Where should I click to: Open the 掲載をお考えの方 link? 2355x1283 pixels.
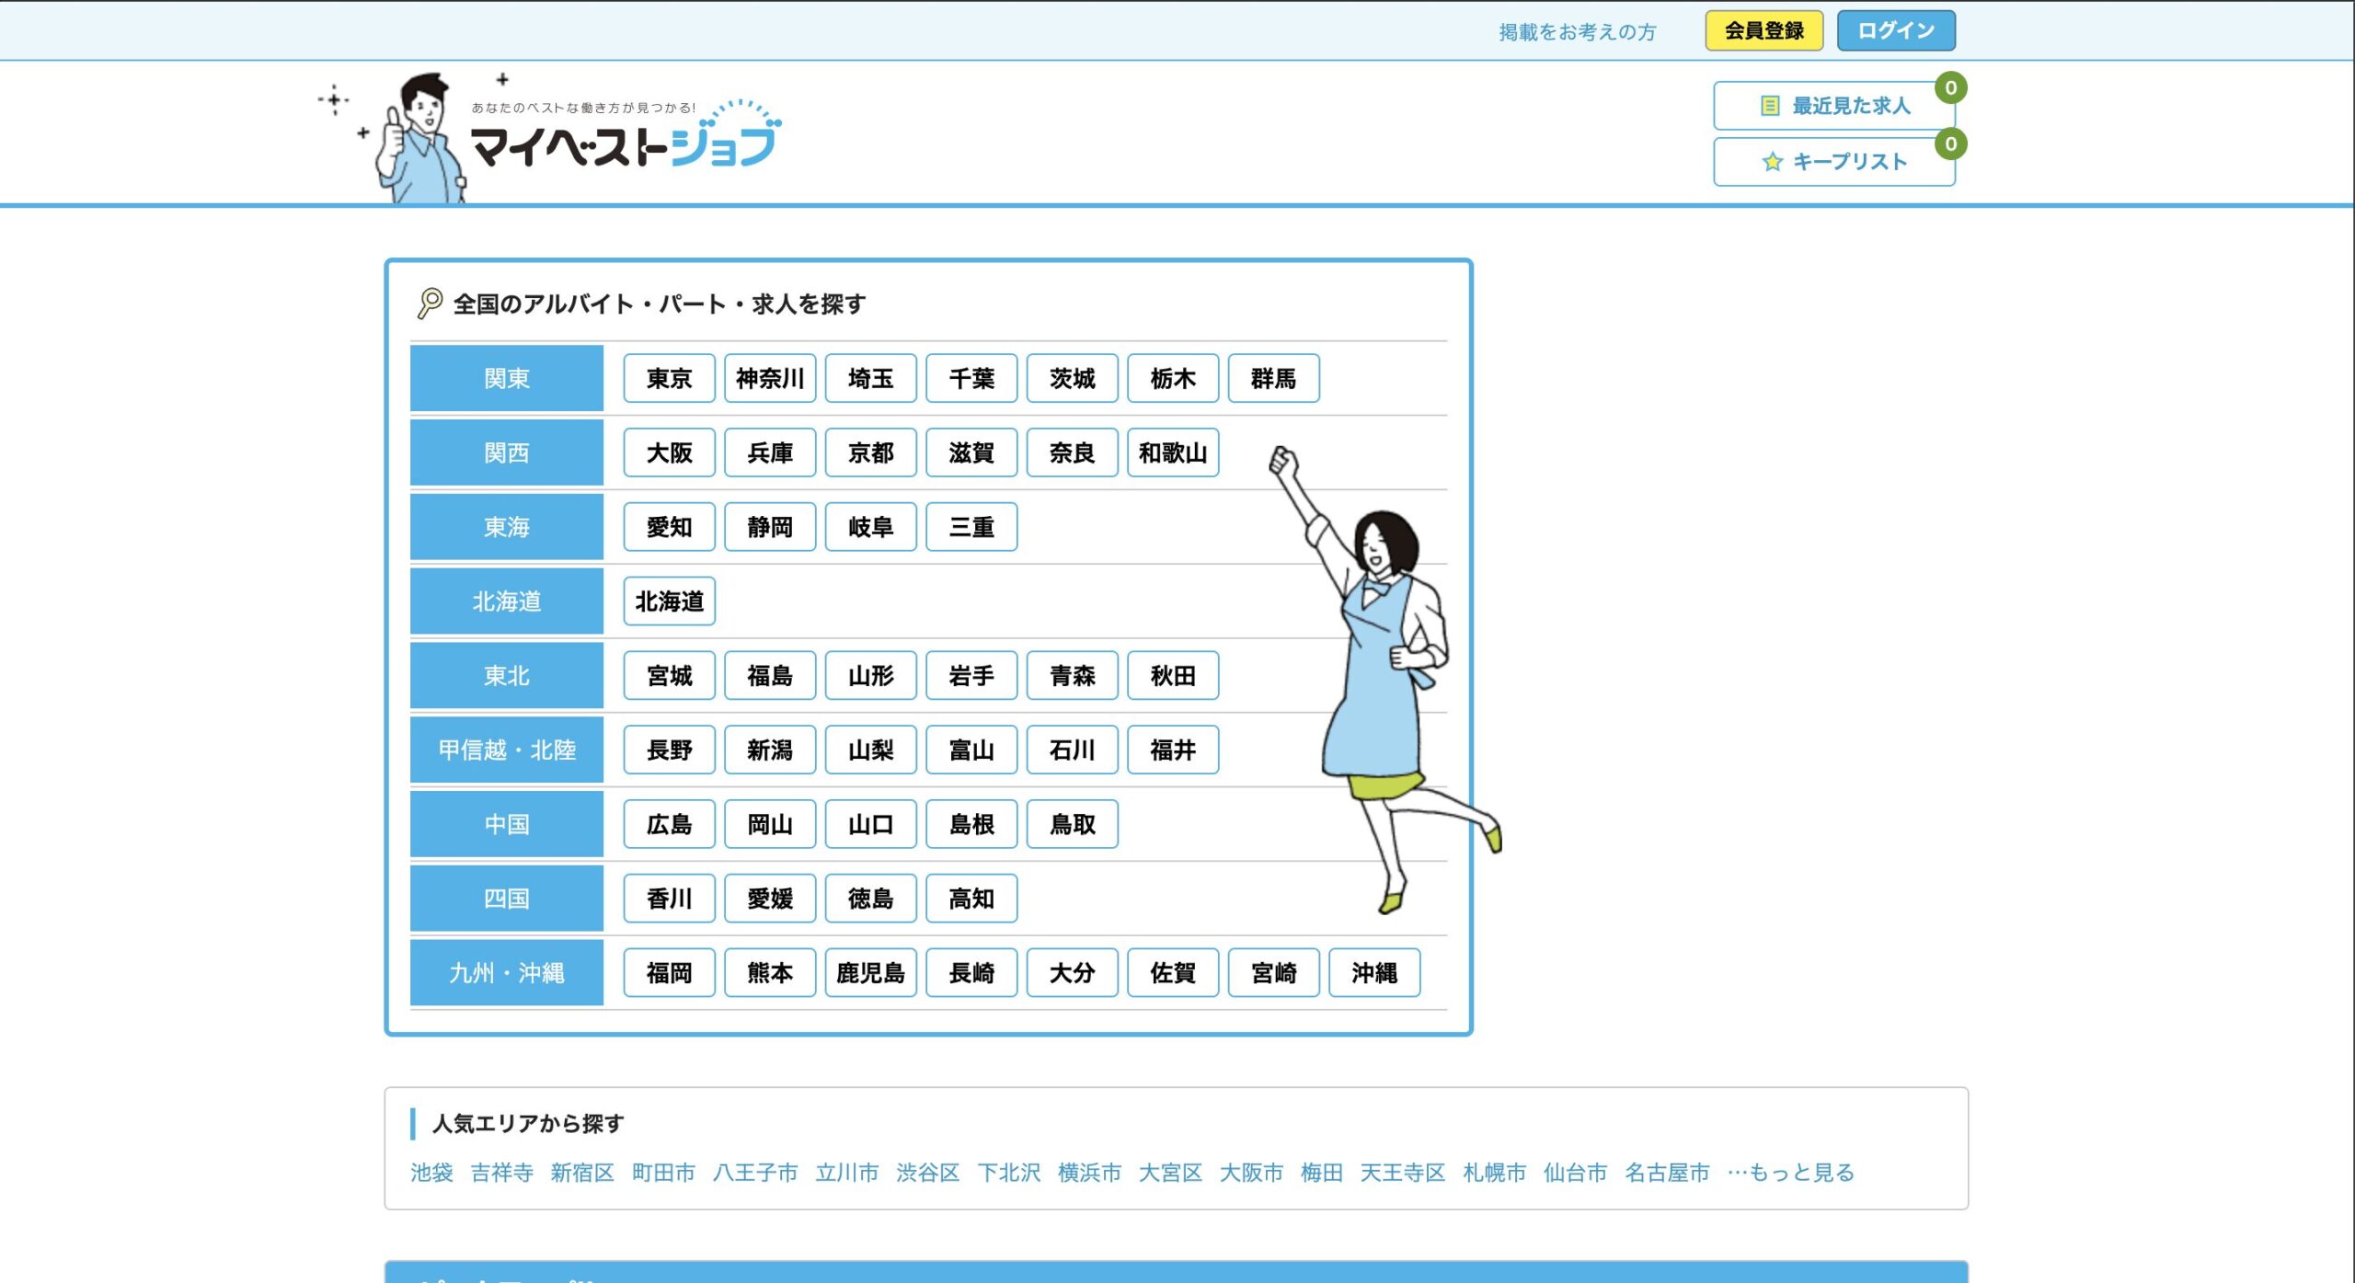point(1577,32)
